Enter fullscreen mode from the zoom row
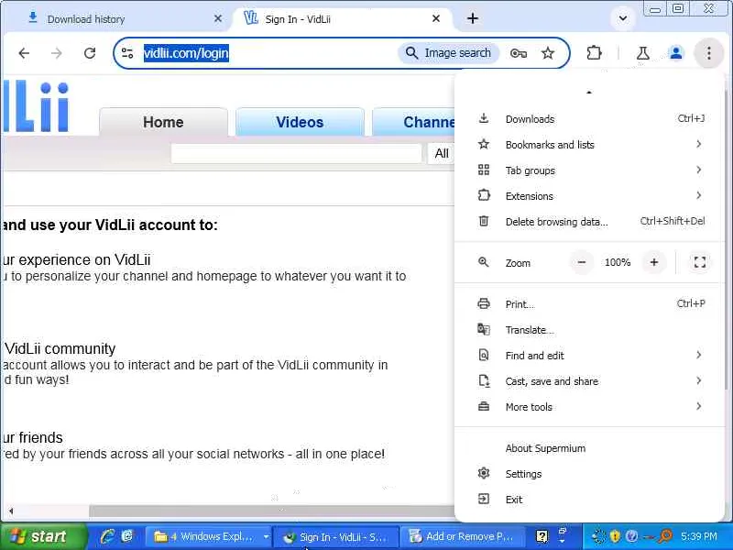 coord(699,262)
